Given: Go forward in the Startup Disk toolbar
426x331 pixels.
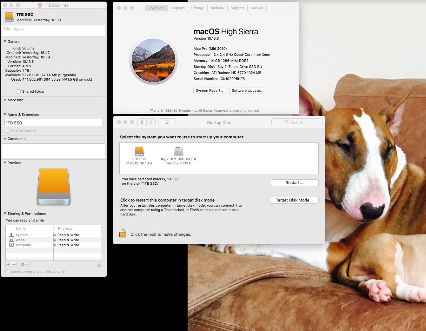Looking at the screenshot, I should pyautogui.click(x=151, y=122).
